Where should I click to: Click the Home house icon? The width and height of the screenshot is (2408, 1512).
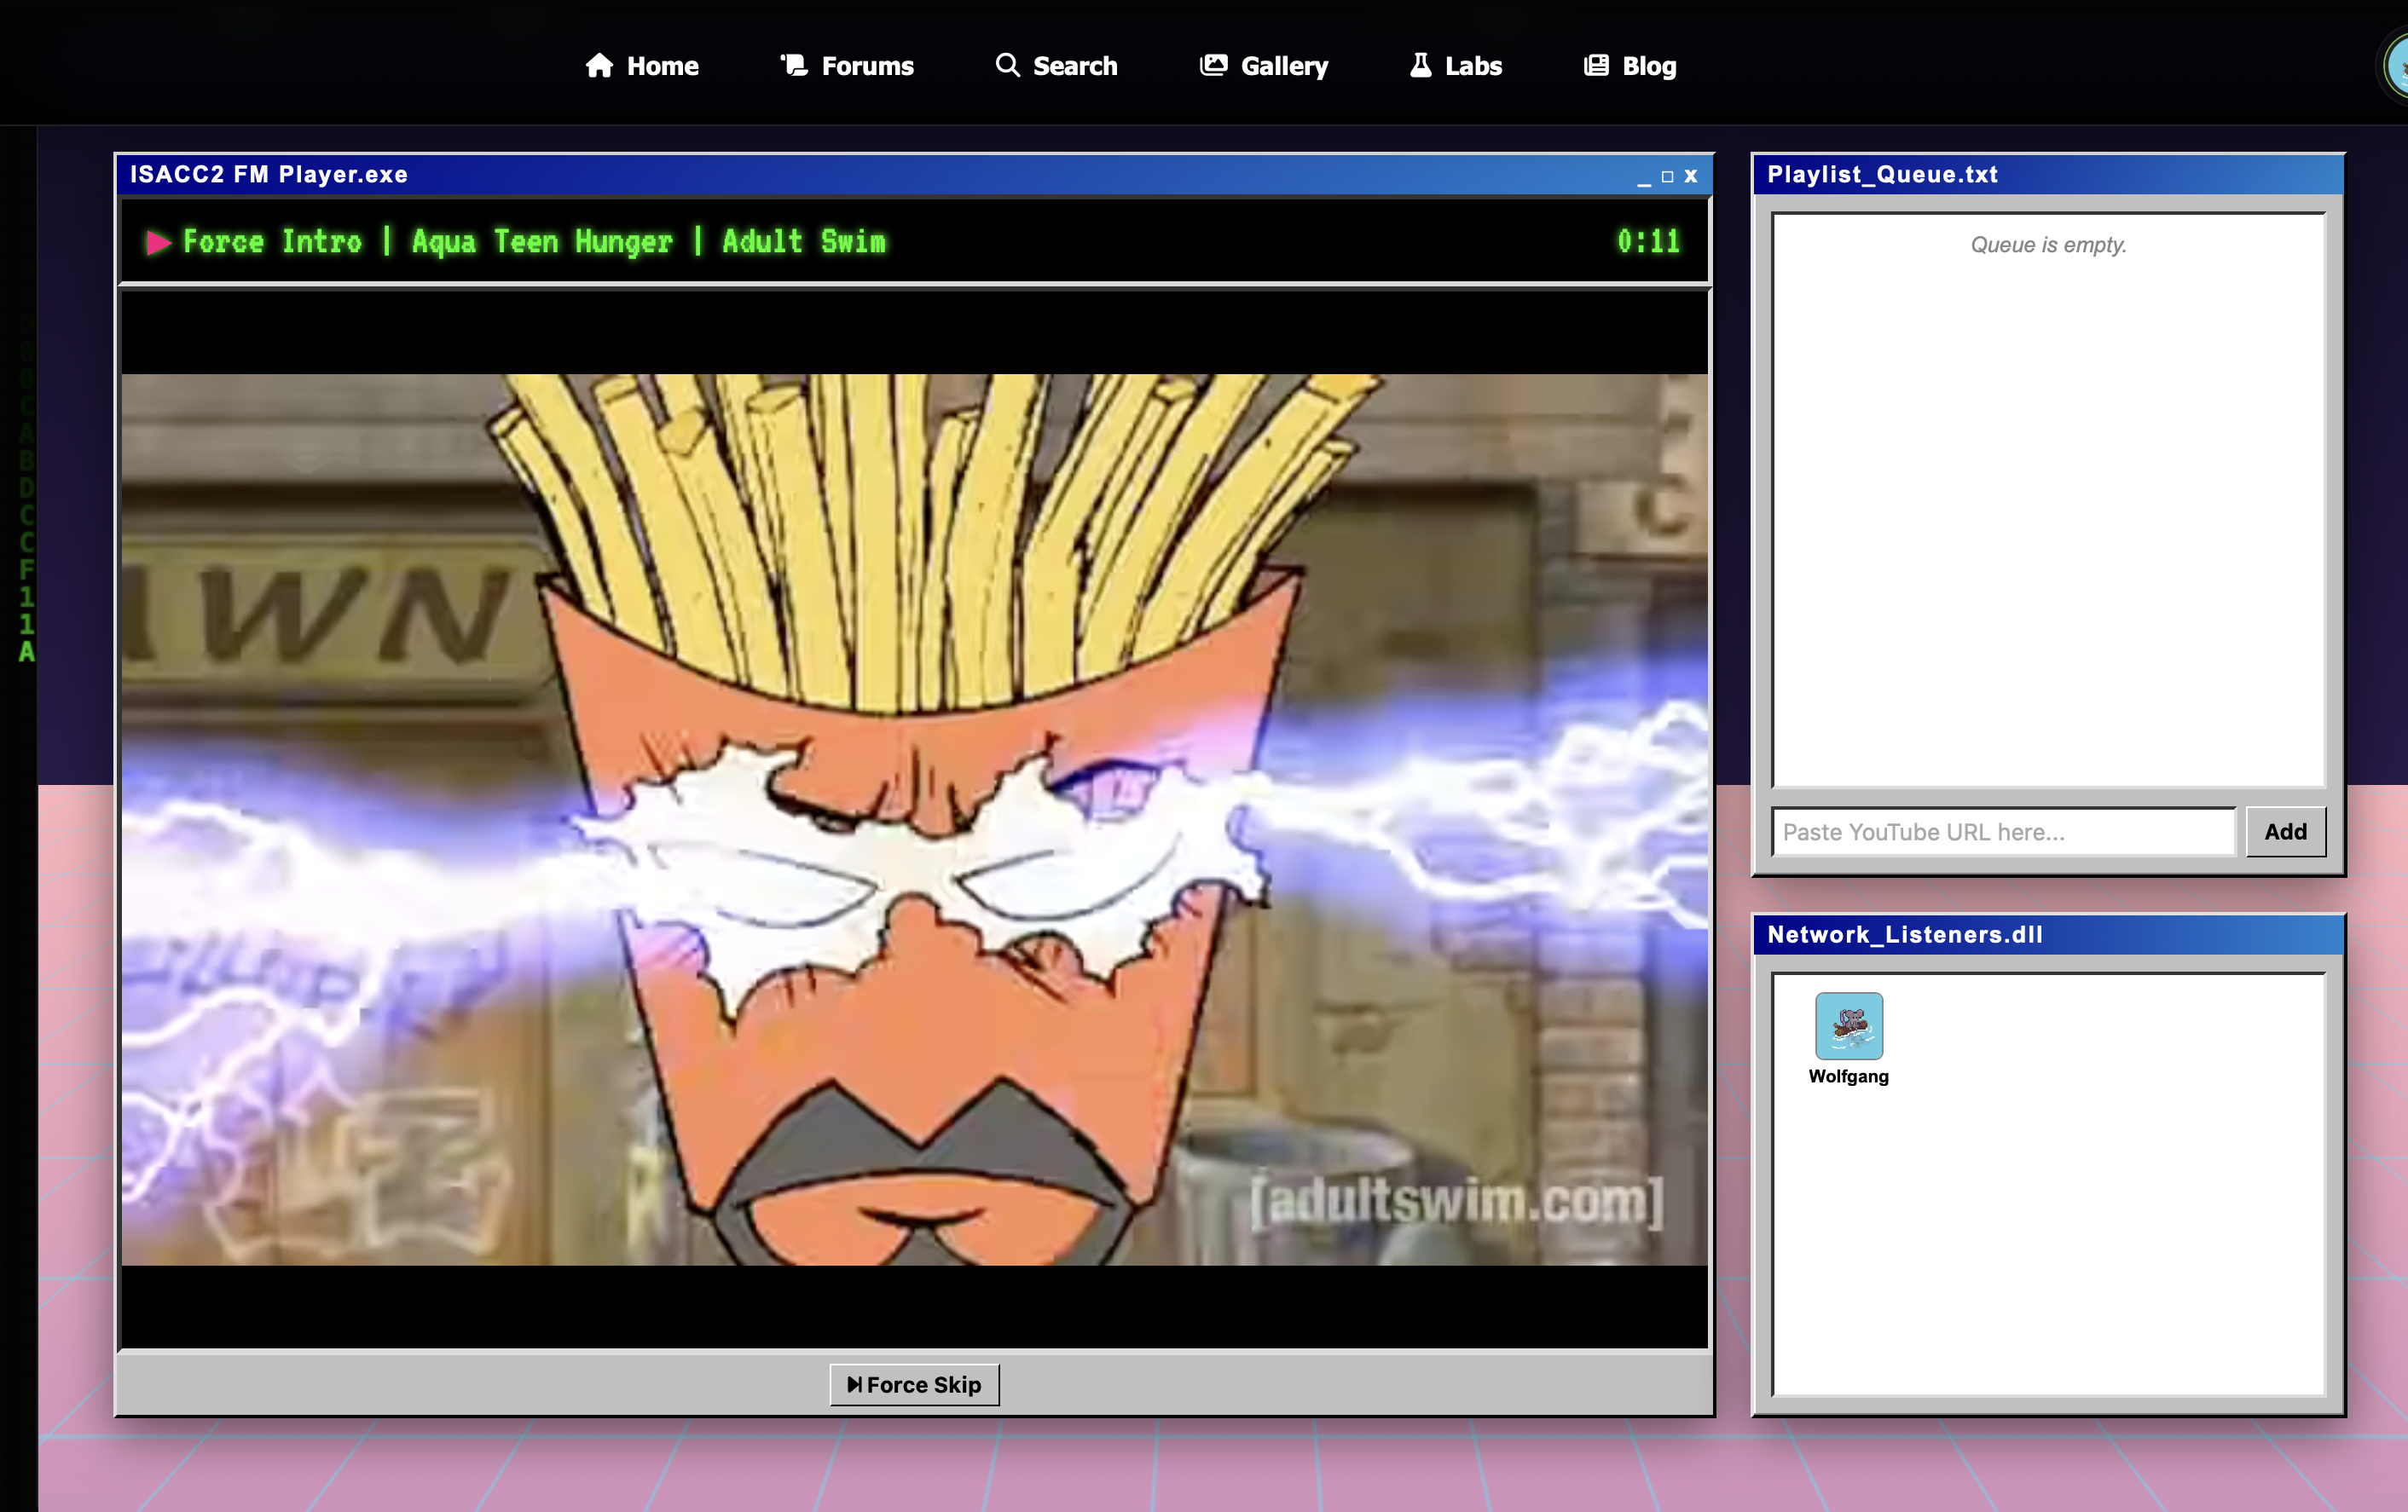tap(599, 65)
